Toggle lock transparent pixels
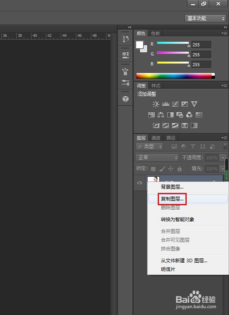229x315 pixels. pyautogui.click(x=153, y=169)
